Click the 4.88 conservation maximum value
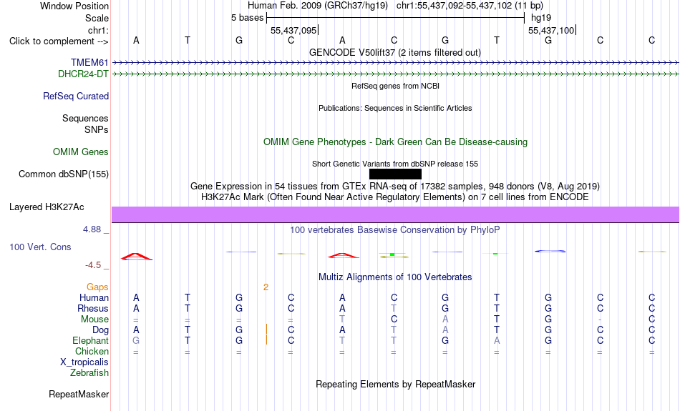680x411 pixels. [x=92, y=229]
